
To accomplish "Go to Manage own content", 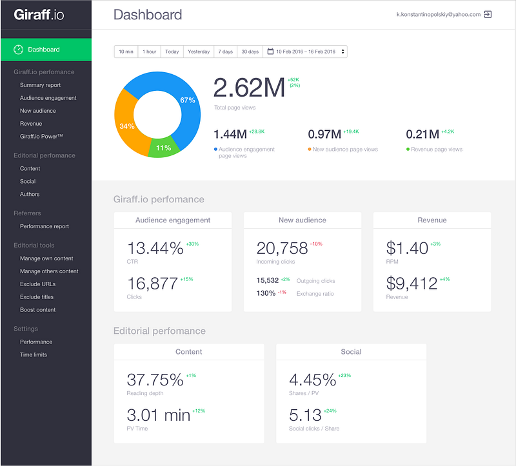I will [x=46, y=258].
